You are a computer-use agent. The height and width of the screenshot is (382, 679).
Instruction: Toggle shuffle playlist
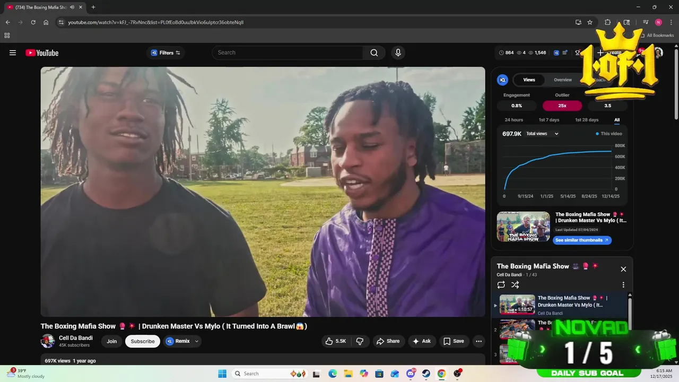tap(515, 285)
